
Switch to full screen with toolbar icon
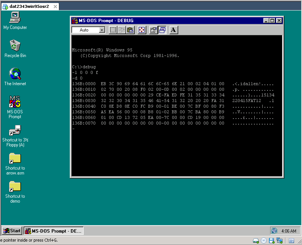point(142,30)
